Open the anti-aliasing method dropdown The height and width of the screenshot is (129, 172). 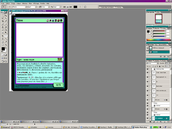60,7
